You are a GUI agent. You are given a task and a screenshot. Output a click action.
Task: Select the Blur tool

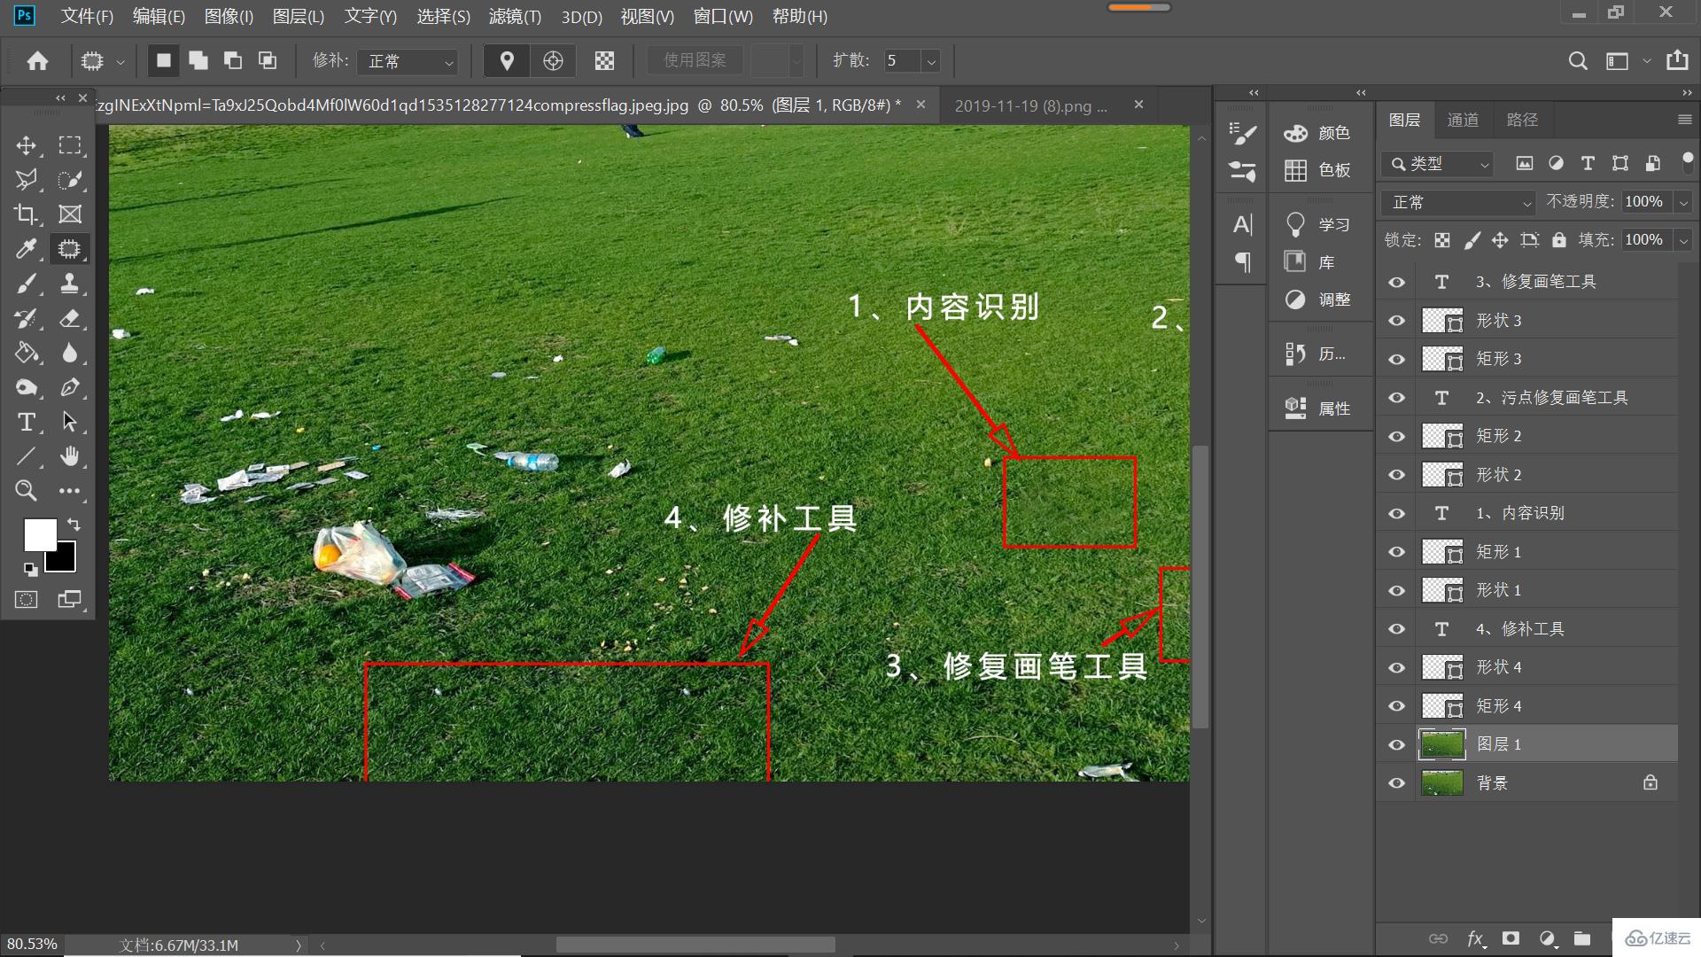pyautogui.click(x=69, y=353)
